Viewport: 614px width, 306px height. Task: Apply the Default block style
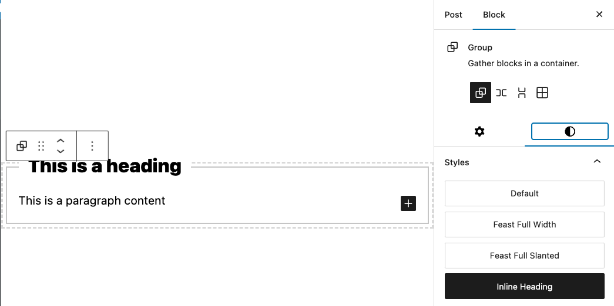[x=524, y=193]
